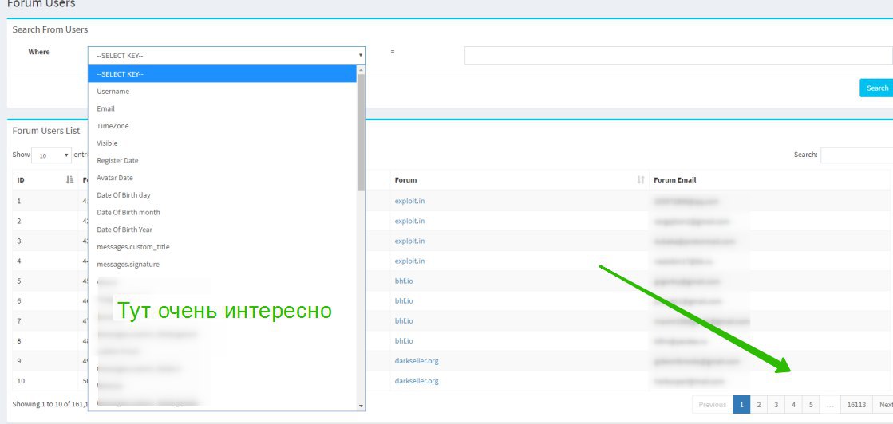The height and width of the screenshot is (424, 893).
Task: Open exploit.in link in row 3
Action: click(x=409, y=241)
